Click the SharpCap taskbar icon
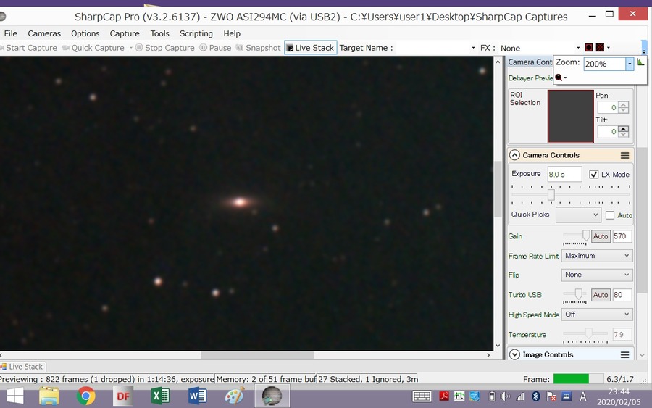652x408 pixels. click(272, 396)
